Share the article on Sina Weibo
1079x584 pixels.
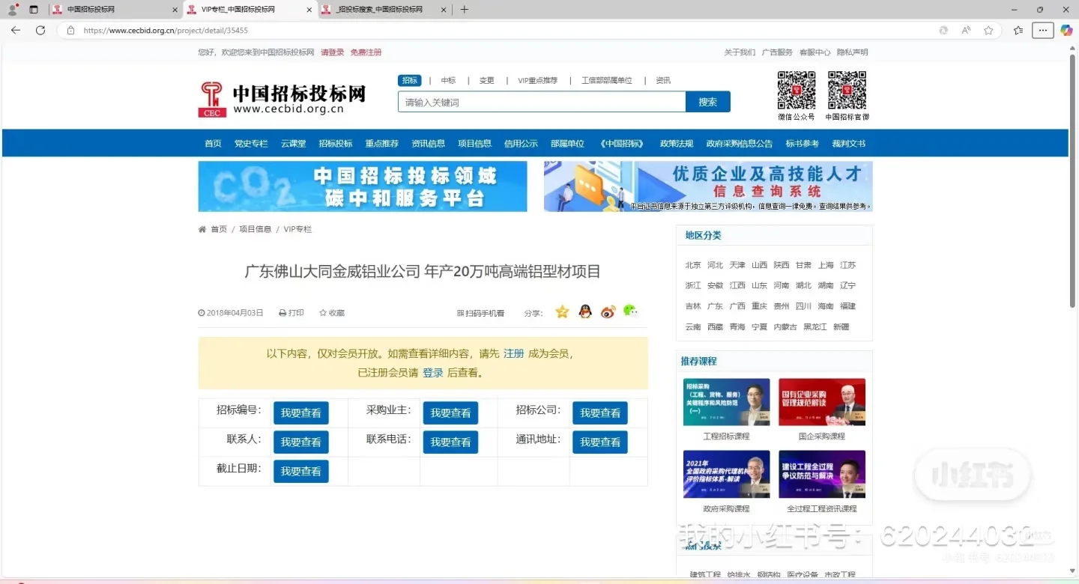(608, 312)
